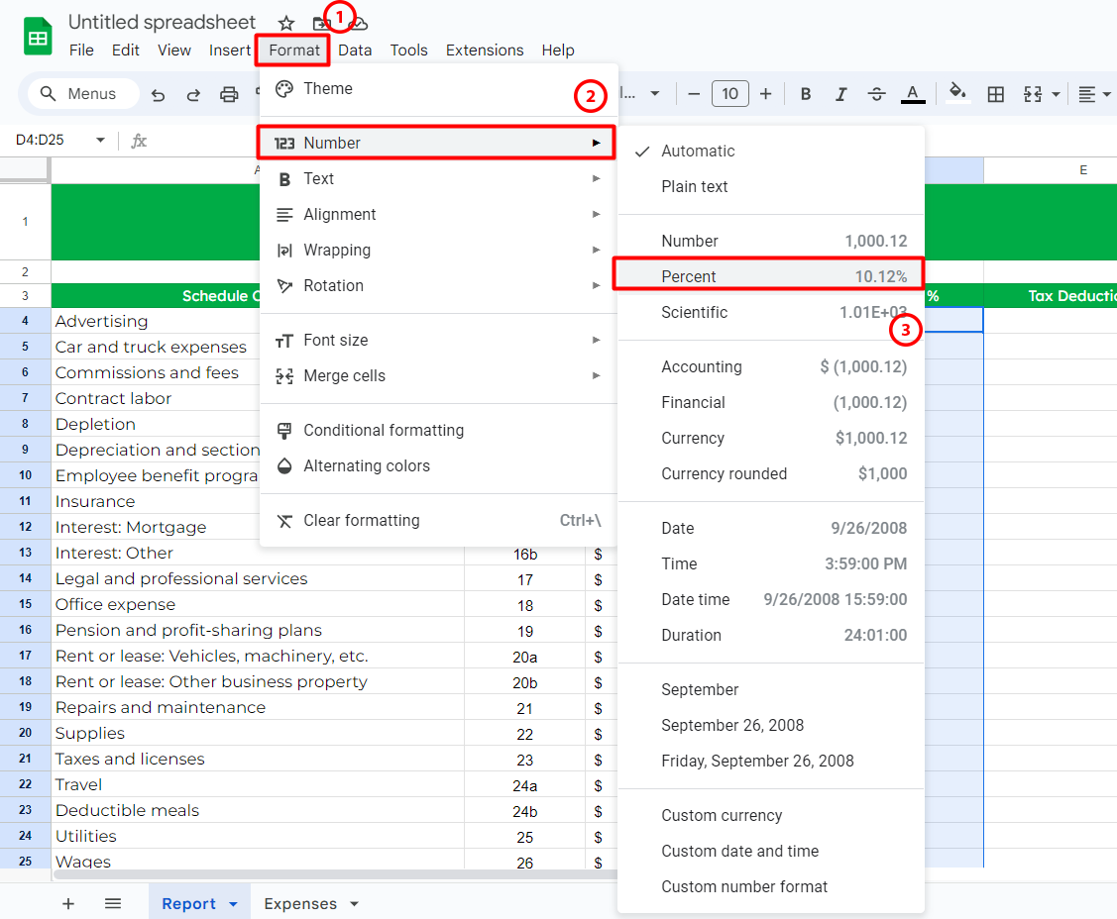Open the Insert menu

point(229,51)
